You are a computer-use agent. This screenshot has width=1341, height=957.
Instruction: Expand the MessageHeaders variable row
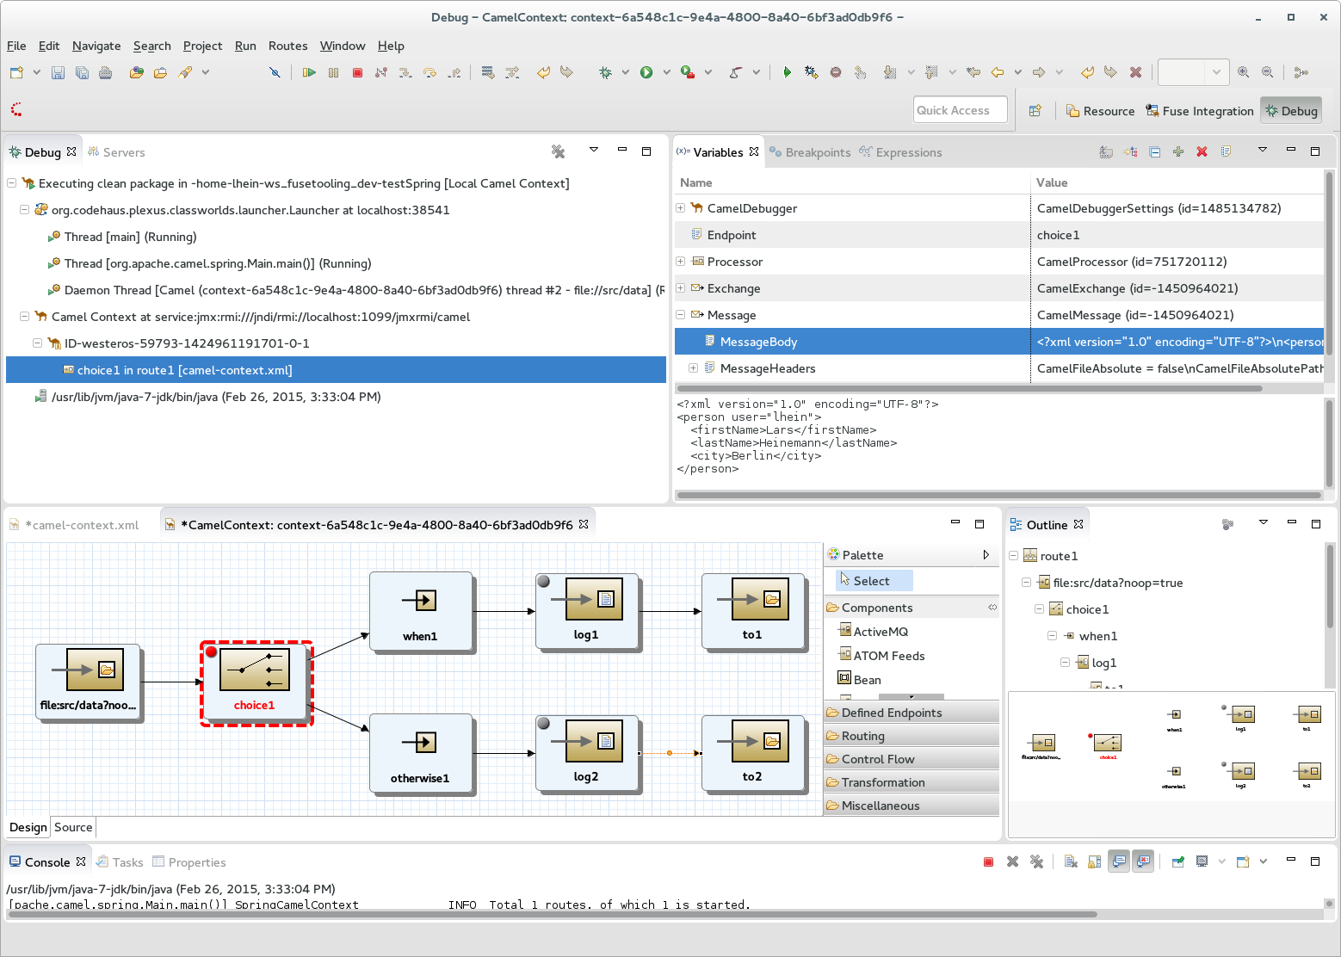(x=693, y=368)
